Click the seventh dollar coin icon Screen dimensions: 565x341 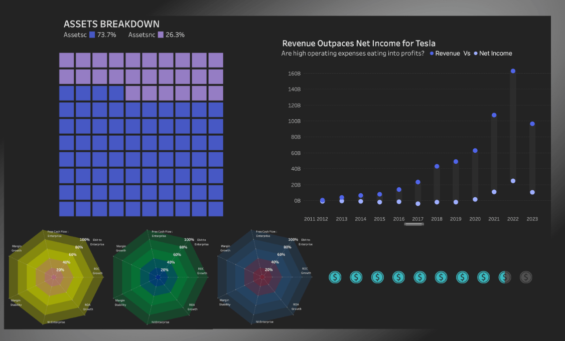pos(462,277)
